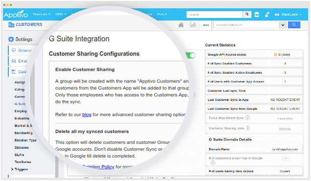The width and height of the screenshot is (311, 181).
Task: Click NO RECENT EVENT for Sync in App
Action: (285, 100)
